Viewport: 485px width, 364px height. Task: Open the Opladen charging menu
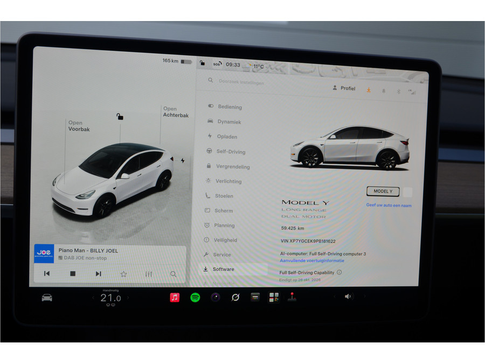(223, 136)
